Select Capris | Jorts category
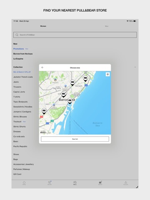This screenshot has height=200, width=150. click(x=19, y=92)
